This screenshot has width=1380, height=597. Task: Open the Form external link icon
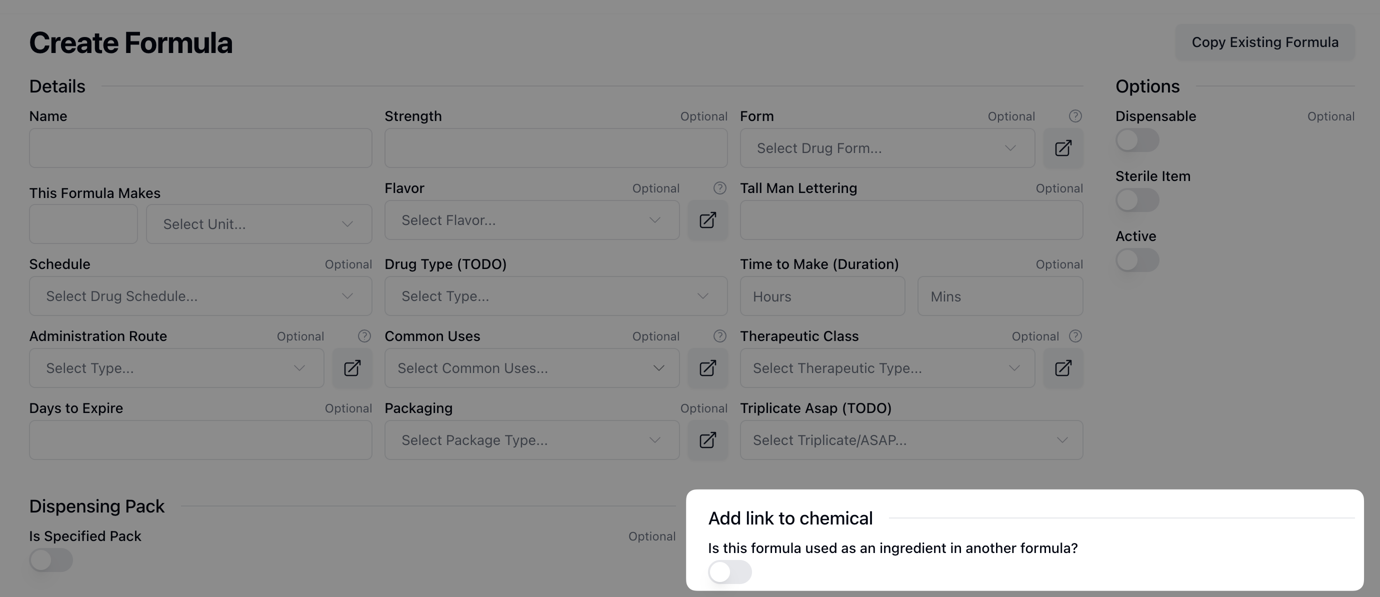pyautogui.click(x=1063, y=148)
